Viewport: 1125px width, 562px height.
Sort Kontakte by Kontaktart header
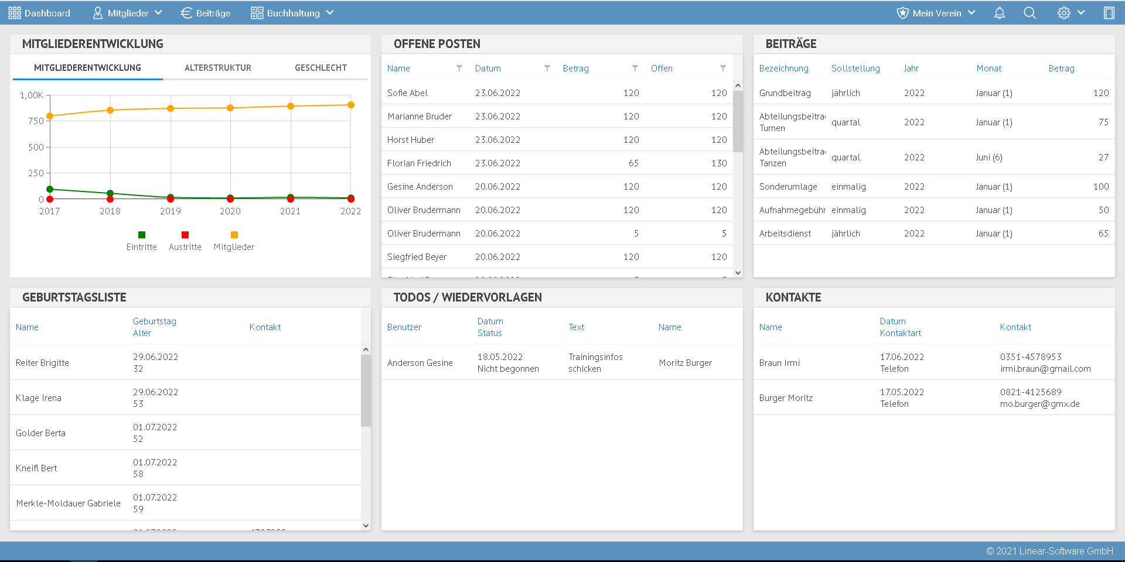(900, 333)
